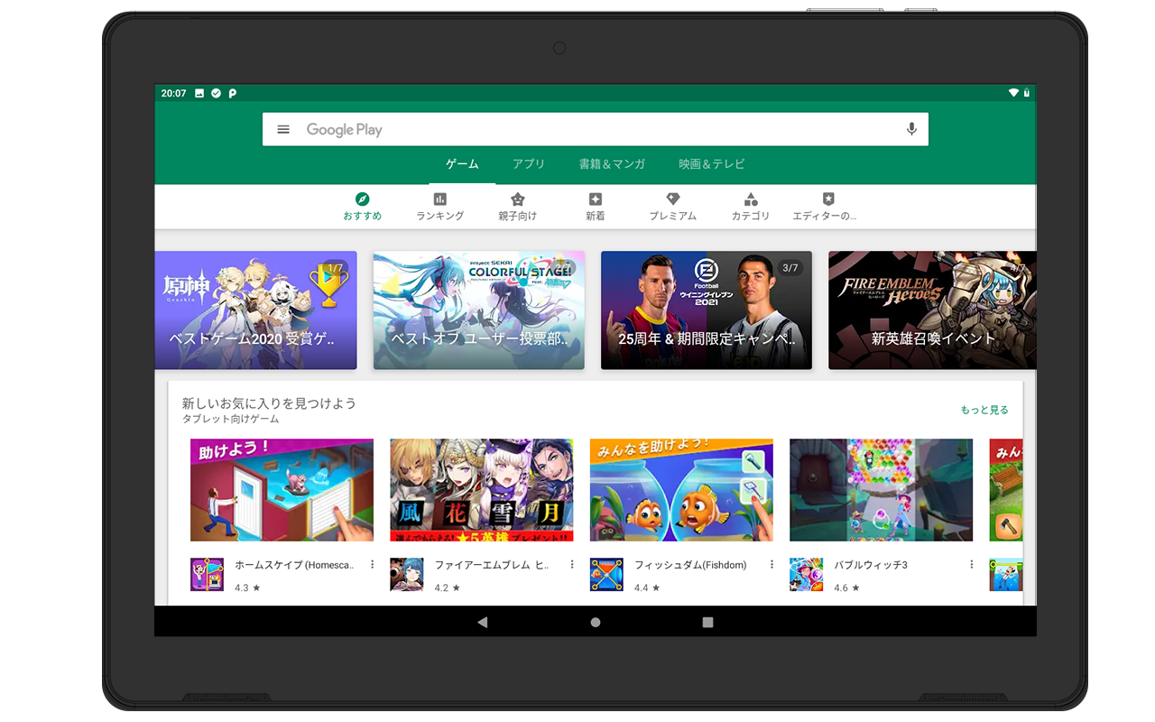
Task: Open the 親子向け family star icon
Action: (518, 199)
